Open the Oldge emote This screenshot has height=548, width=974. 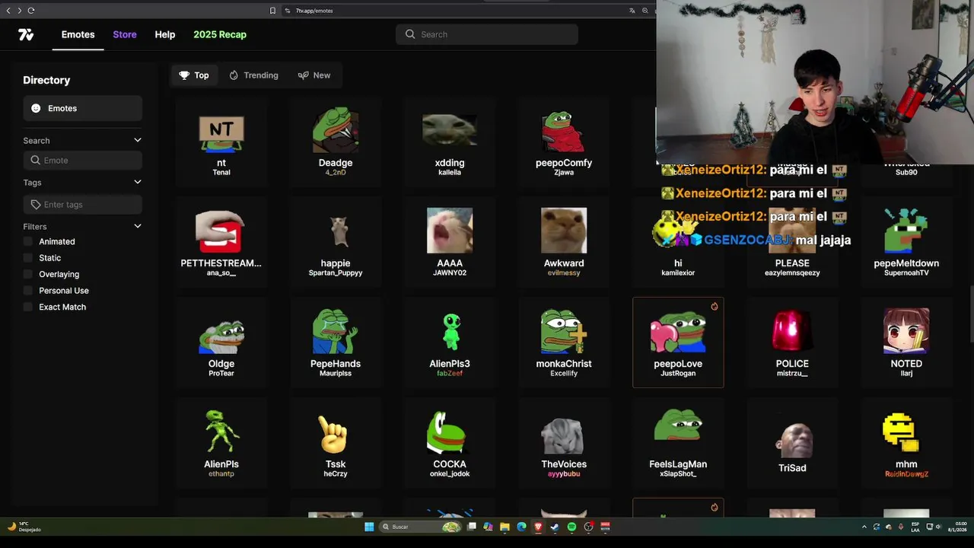(221, 342)
